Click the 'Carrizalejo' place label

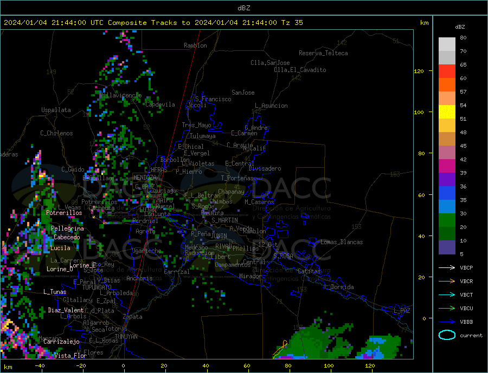[61, 342]
